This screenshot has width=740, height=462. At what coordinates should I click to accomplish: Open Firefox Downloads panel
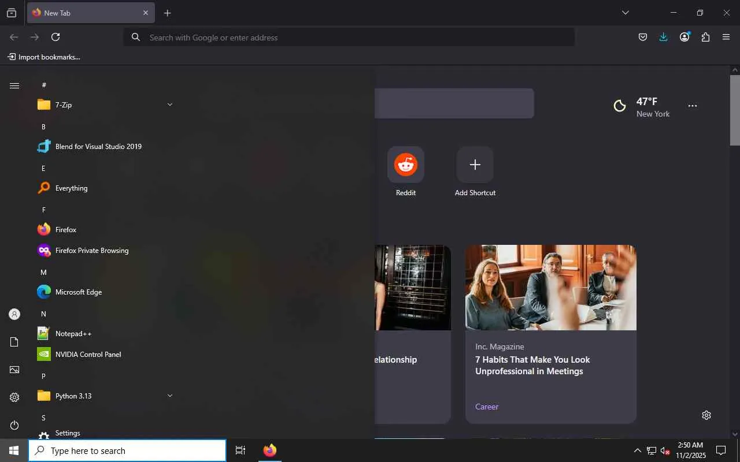coord(663,37)
